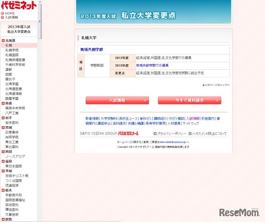
Task: Open 自治医科 university entry
Action: pyautogui.click(x=12, y=205)
